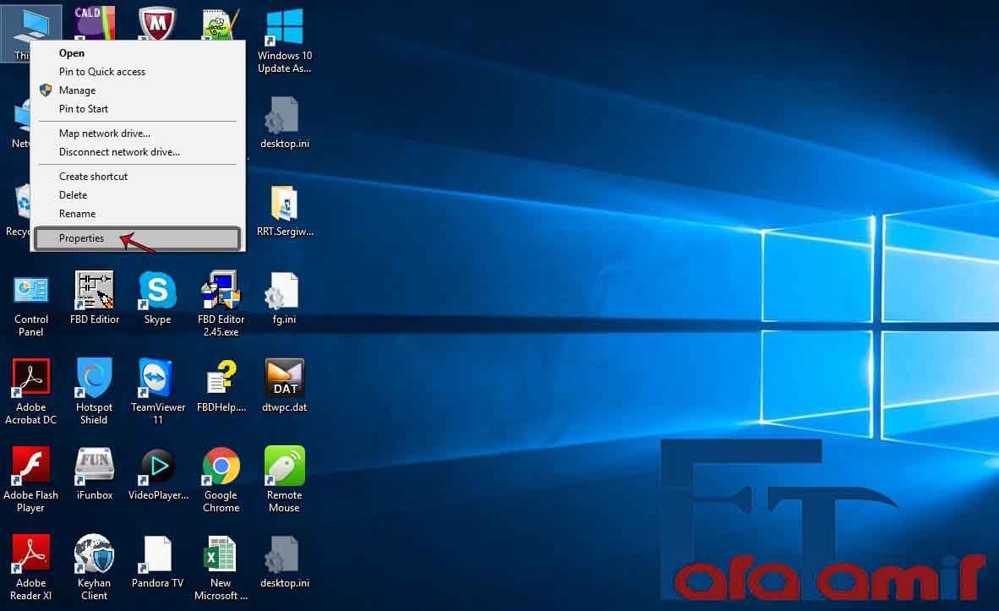Select the grey desktop.ini file beside the menu
The height and width of the screenshot is (611, 999).
[284, 115]
